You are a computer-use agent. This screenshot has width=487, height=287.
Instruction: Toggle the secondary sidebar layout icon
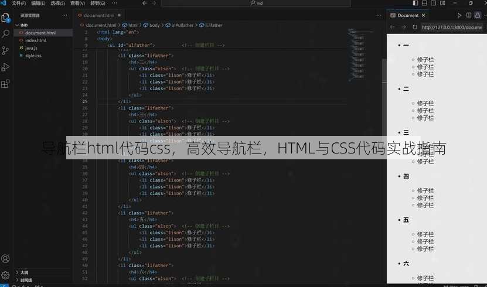tap(433, 3)
